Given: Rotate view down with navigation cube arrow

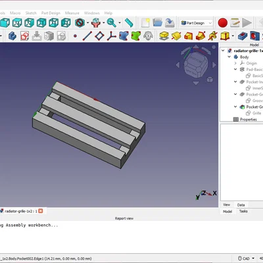Looking at the screenshot, I should click(196, 83).
